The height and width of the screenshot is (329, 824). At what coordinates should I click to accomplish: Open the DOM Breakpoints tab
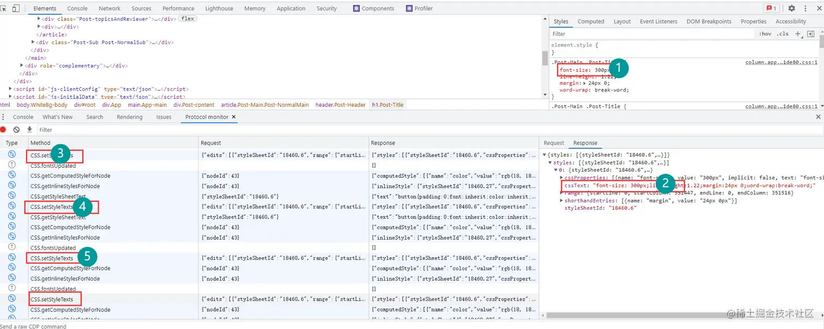point(708,21)
